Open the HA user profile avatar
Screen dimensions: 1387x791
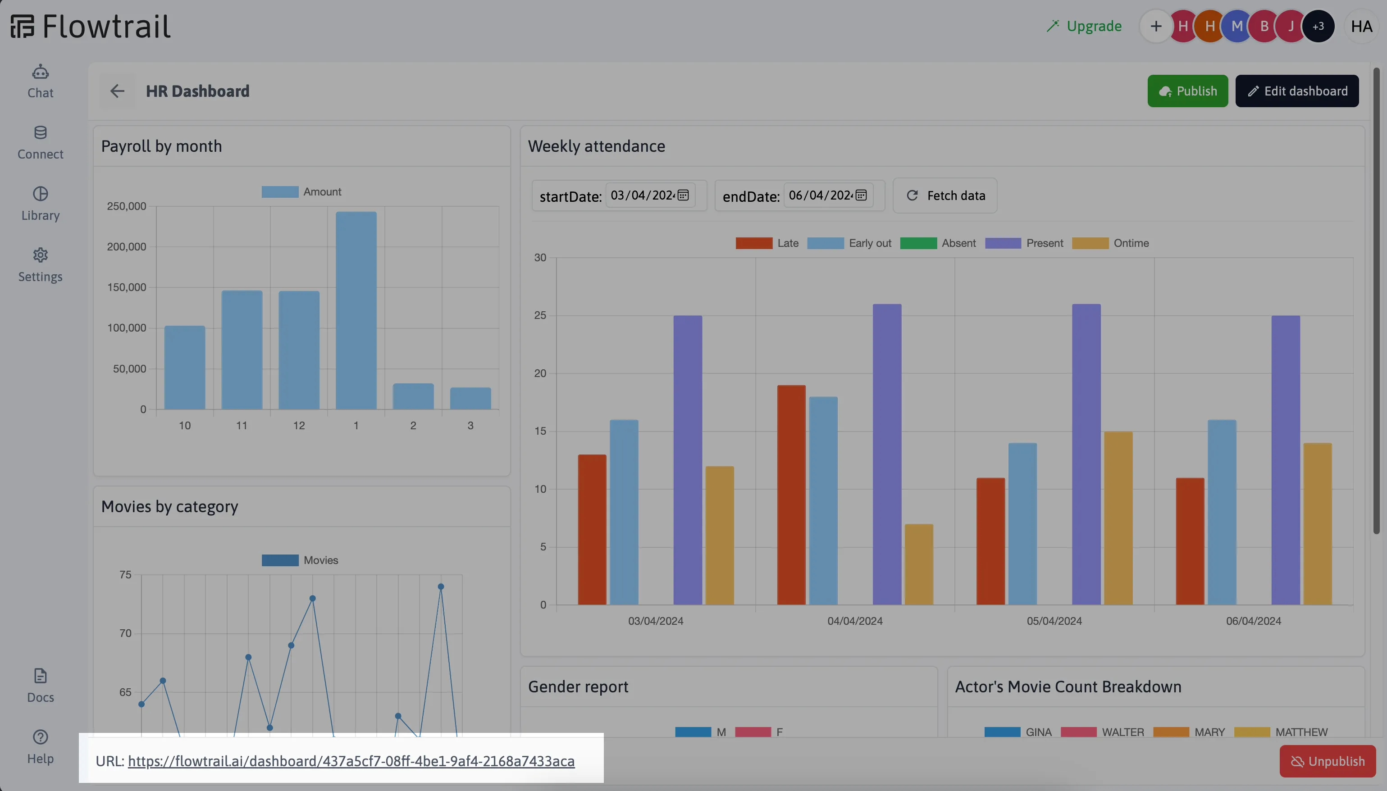(x=1361, y=26)
